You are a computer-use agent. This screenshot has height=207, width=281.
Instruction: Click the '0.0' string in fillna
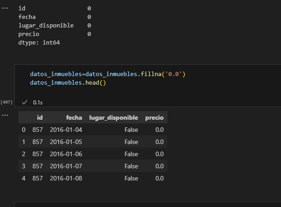[x=173, y=74]
